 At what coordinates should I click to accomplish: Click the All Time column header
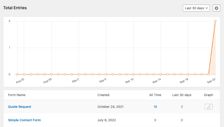[155, 95]
